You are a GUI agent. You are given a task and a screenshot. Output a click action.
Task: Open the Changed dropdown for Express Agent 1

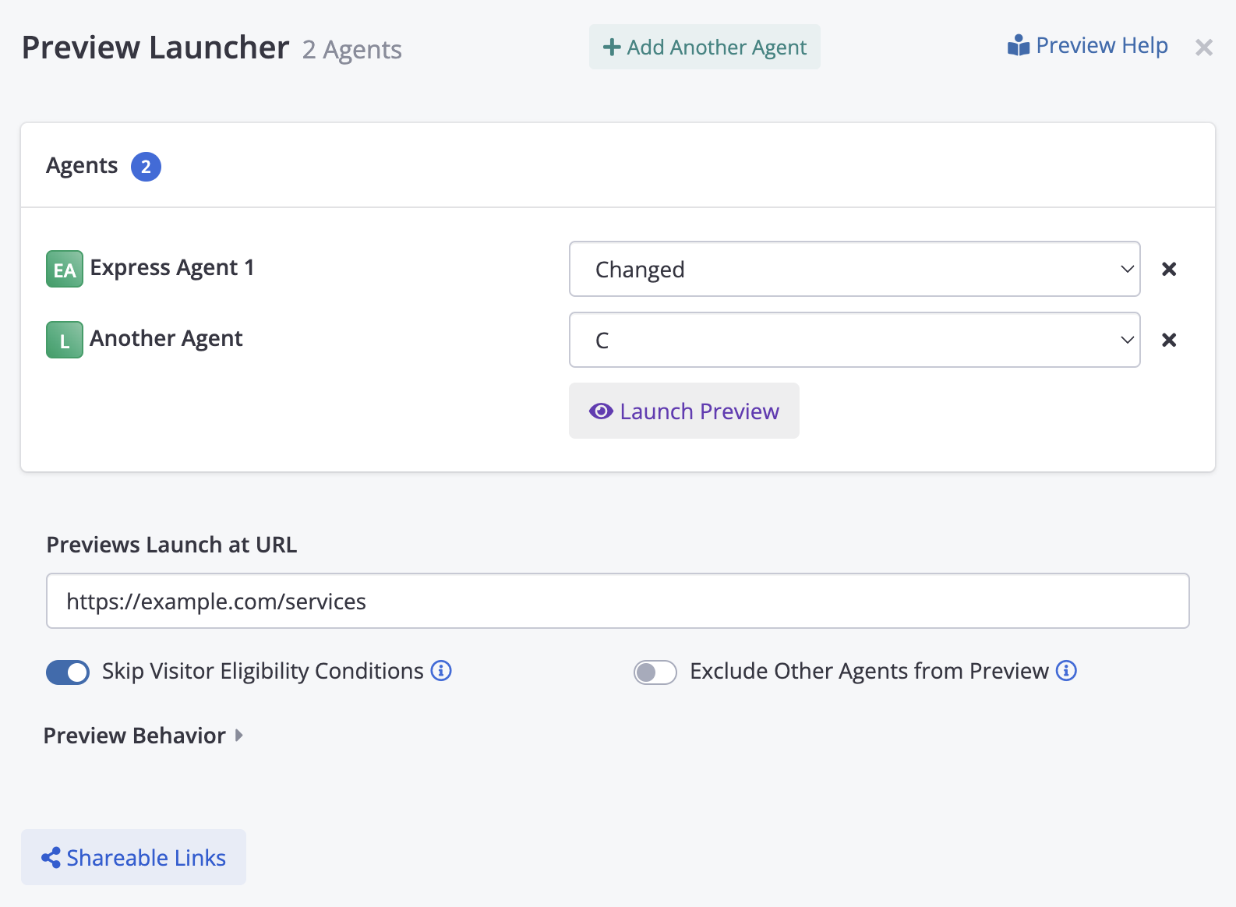854,270
